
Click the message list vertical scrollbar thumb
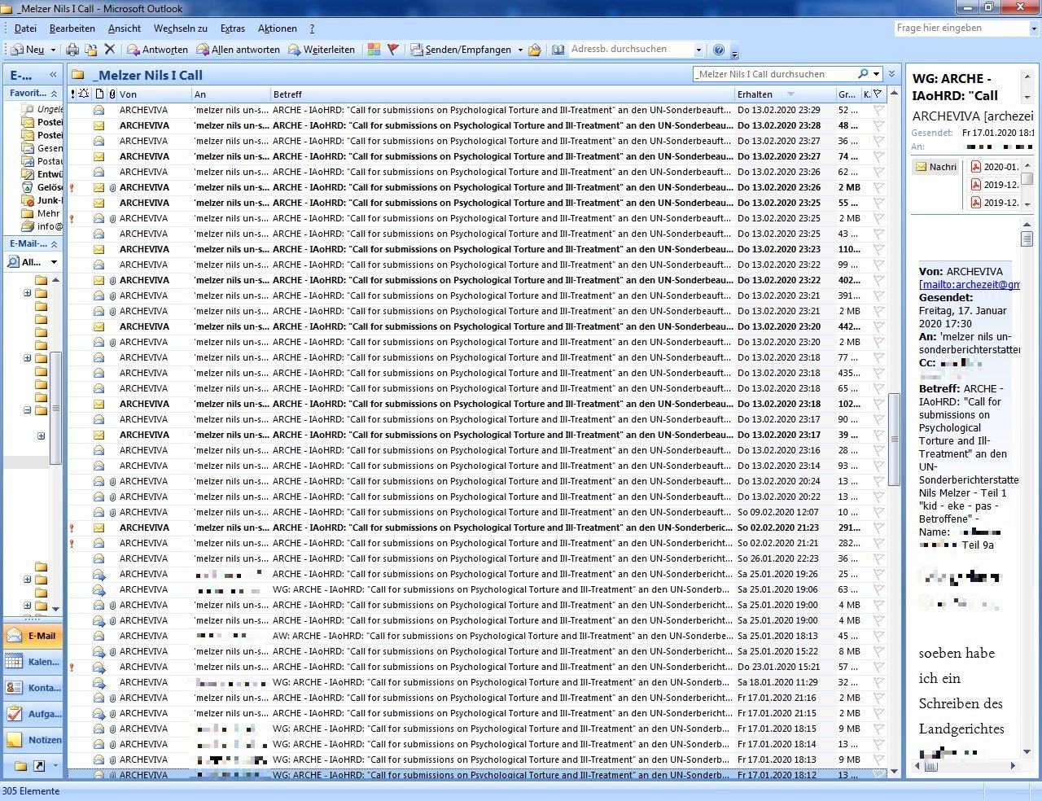[x=894, y=439]
